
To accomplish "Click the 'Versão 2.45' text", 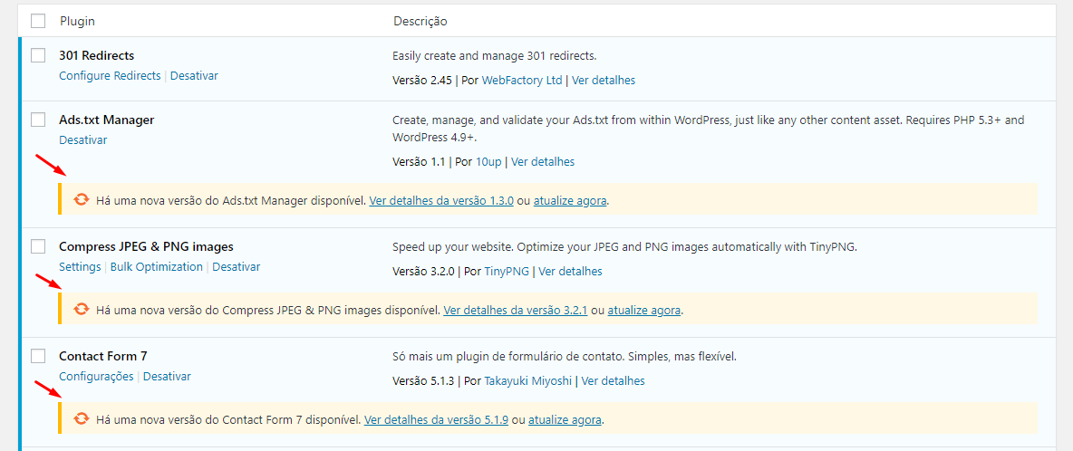I will (x=422, y=80).
